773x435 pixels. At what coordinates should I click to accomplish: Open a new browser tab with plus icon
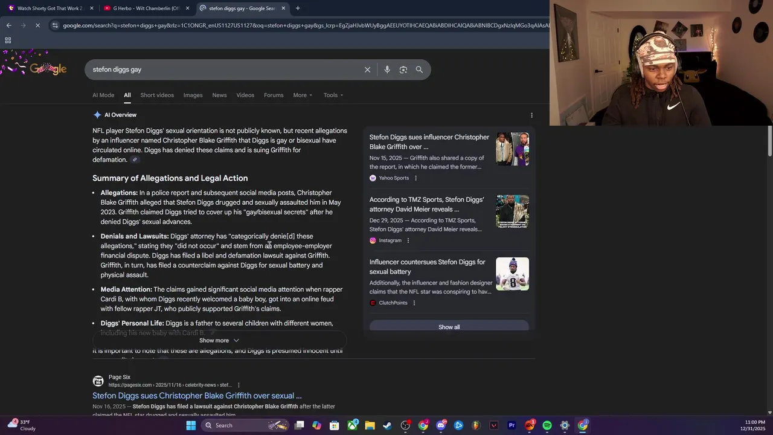pos(298,8)
